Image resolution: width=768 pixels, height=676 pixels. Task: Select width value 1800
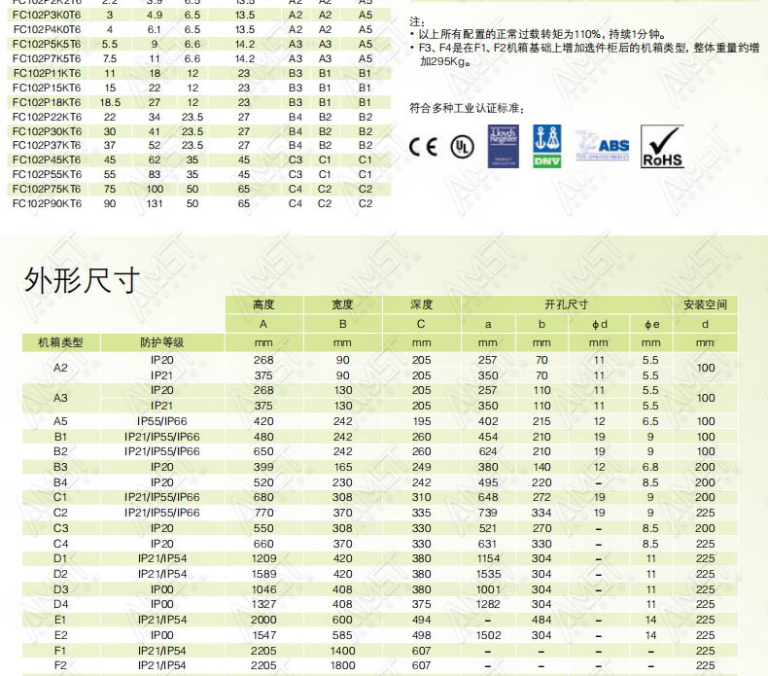(x=342, y=665)
